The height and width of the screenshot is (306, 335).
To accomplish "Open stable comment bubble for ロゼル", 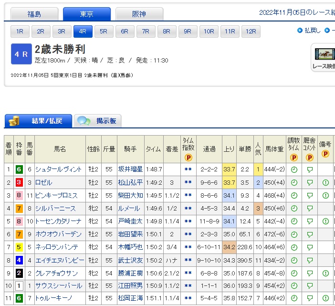I will coord(309,182).
